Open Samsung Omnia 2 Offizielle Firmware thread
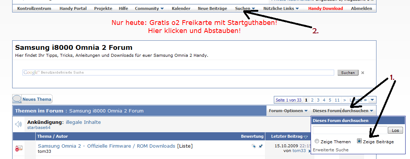410x159 pixels. click(x=106, y=146)
